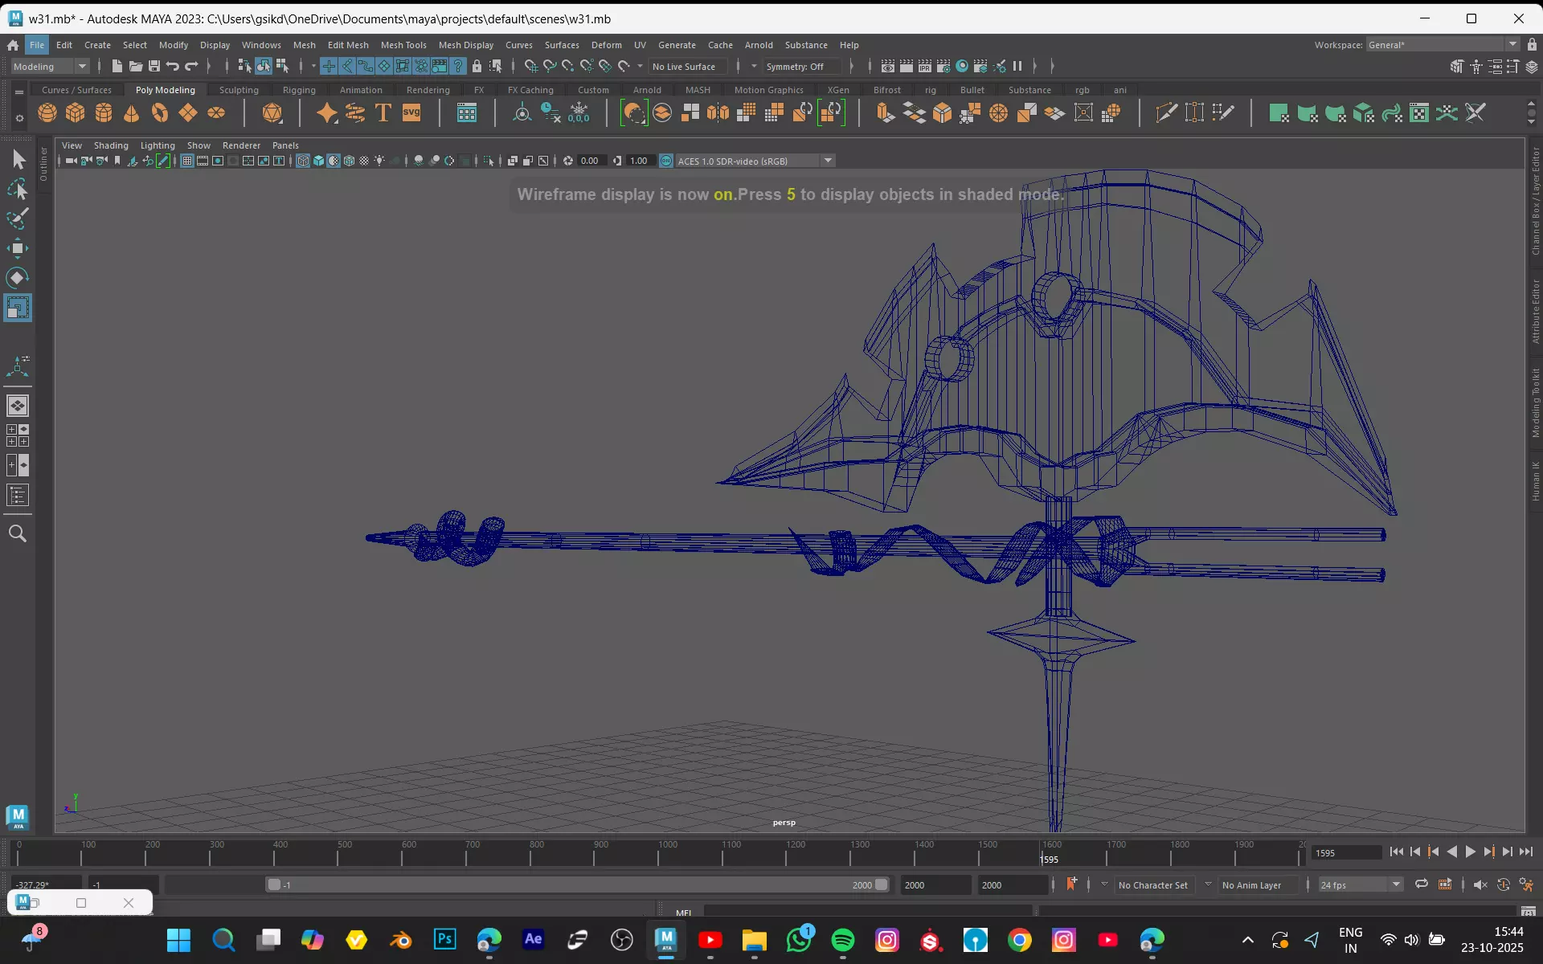Go to start of playback range
Viewport: 1543px width, 964px height.
[x=1396, y=852]
